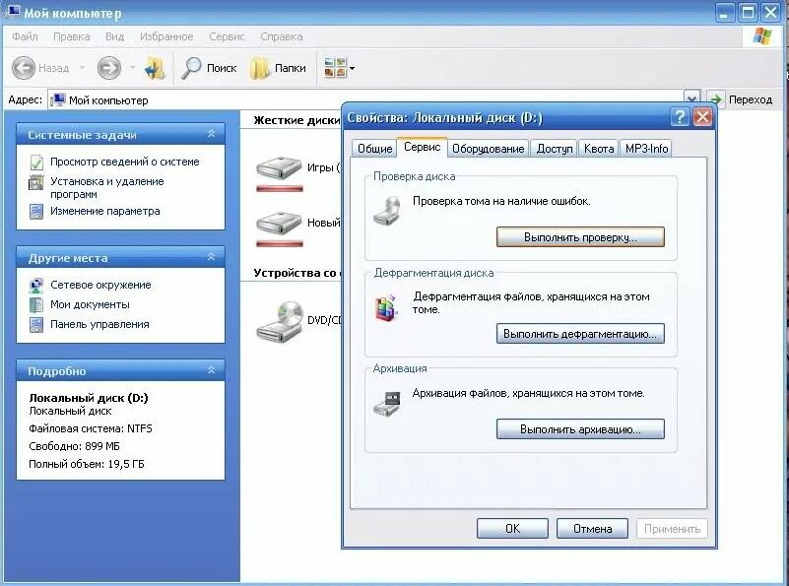Click OK in the properties dialog
789x586 pixels.
[x=512, y=529]
